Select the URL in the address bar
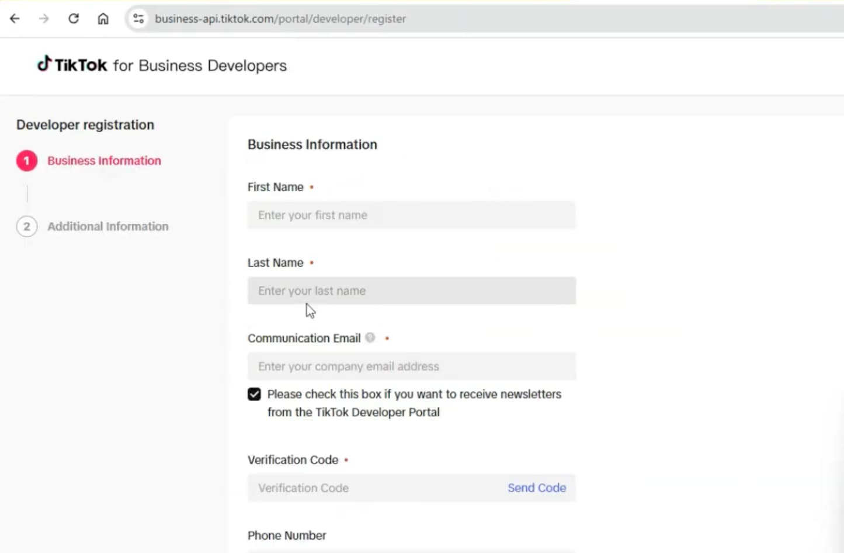 coord(280,19)
